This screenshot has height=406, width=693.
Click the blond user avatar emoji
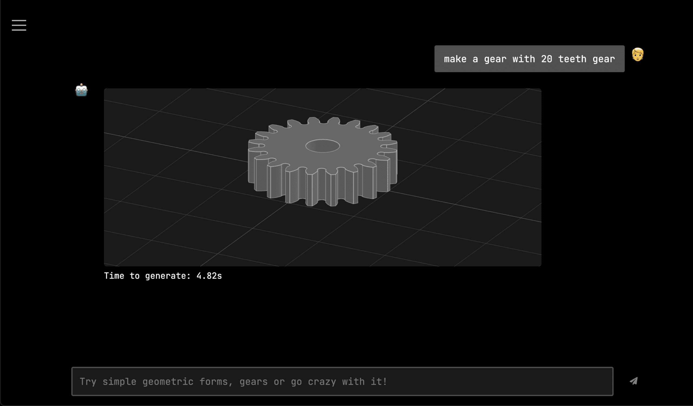pos(638,54)
